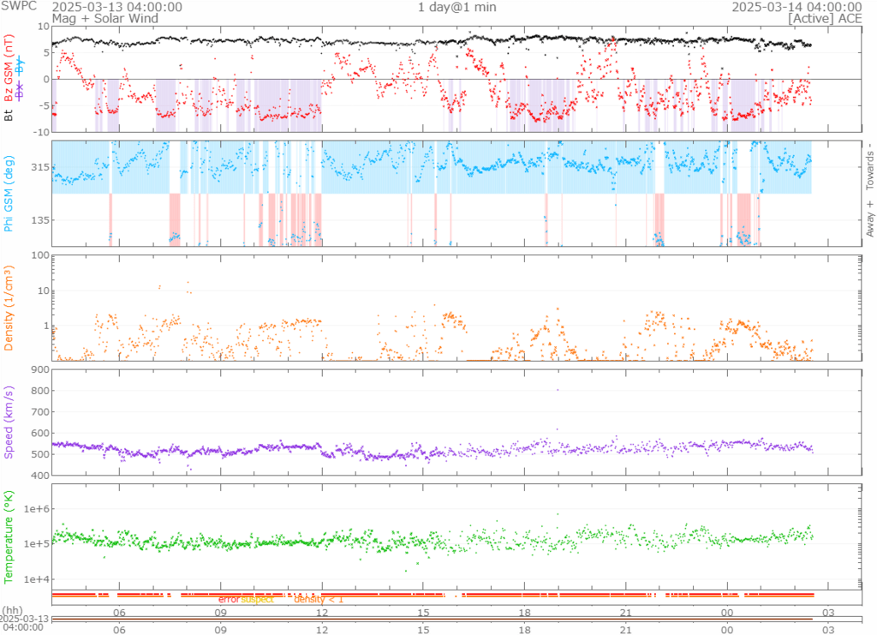Select the purple Speed (km/s) axis label
877x635 pixels.
9,422
